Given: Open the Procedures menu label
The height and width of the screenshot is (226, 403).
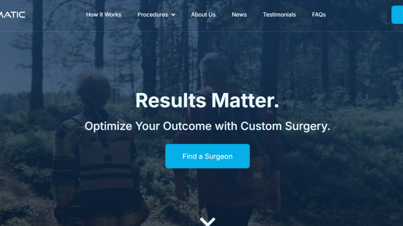Looking at the screenshot, I should [x=152, y=15].
